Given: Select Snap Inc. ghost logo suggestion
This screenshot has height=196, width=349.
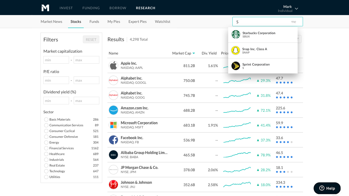Looking at the screenshot, I should 236,51.
